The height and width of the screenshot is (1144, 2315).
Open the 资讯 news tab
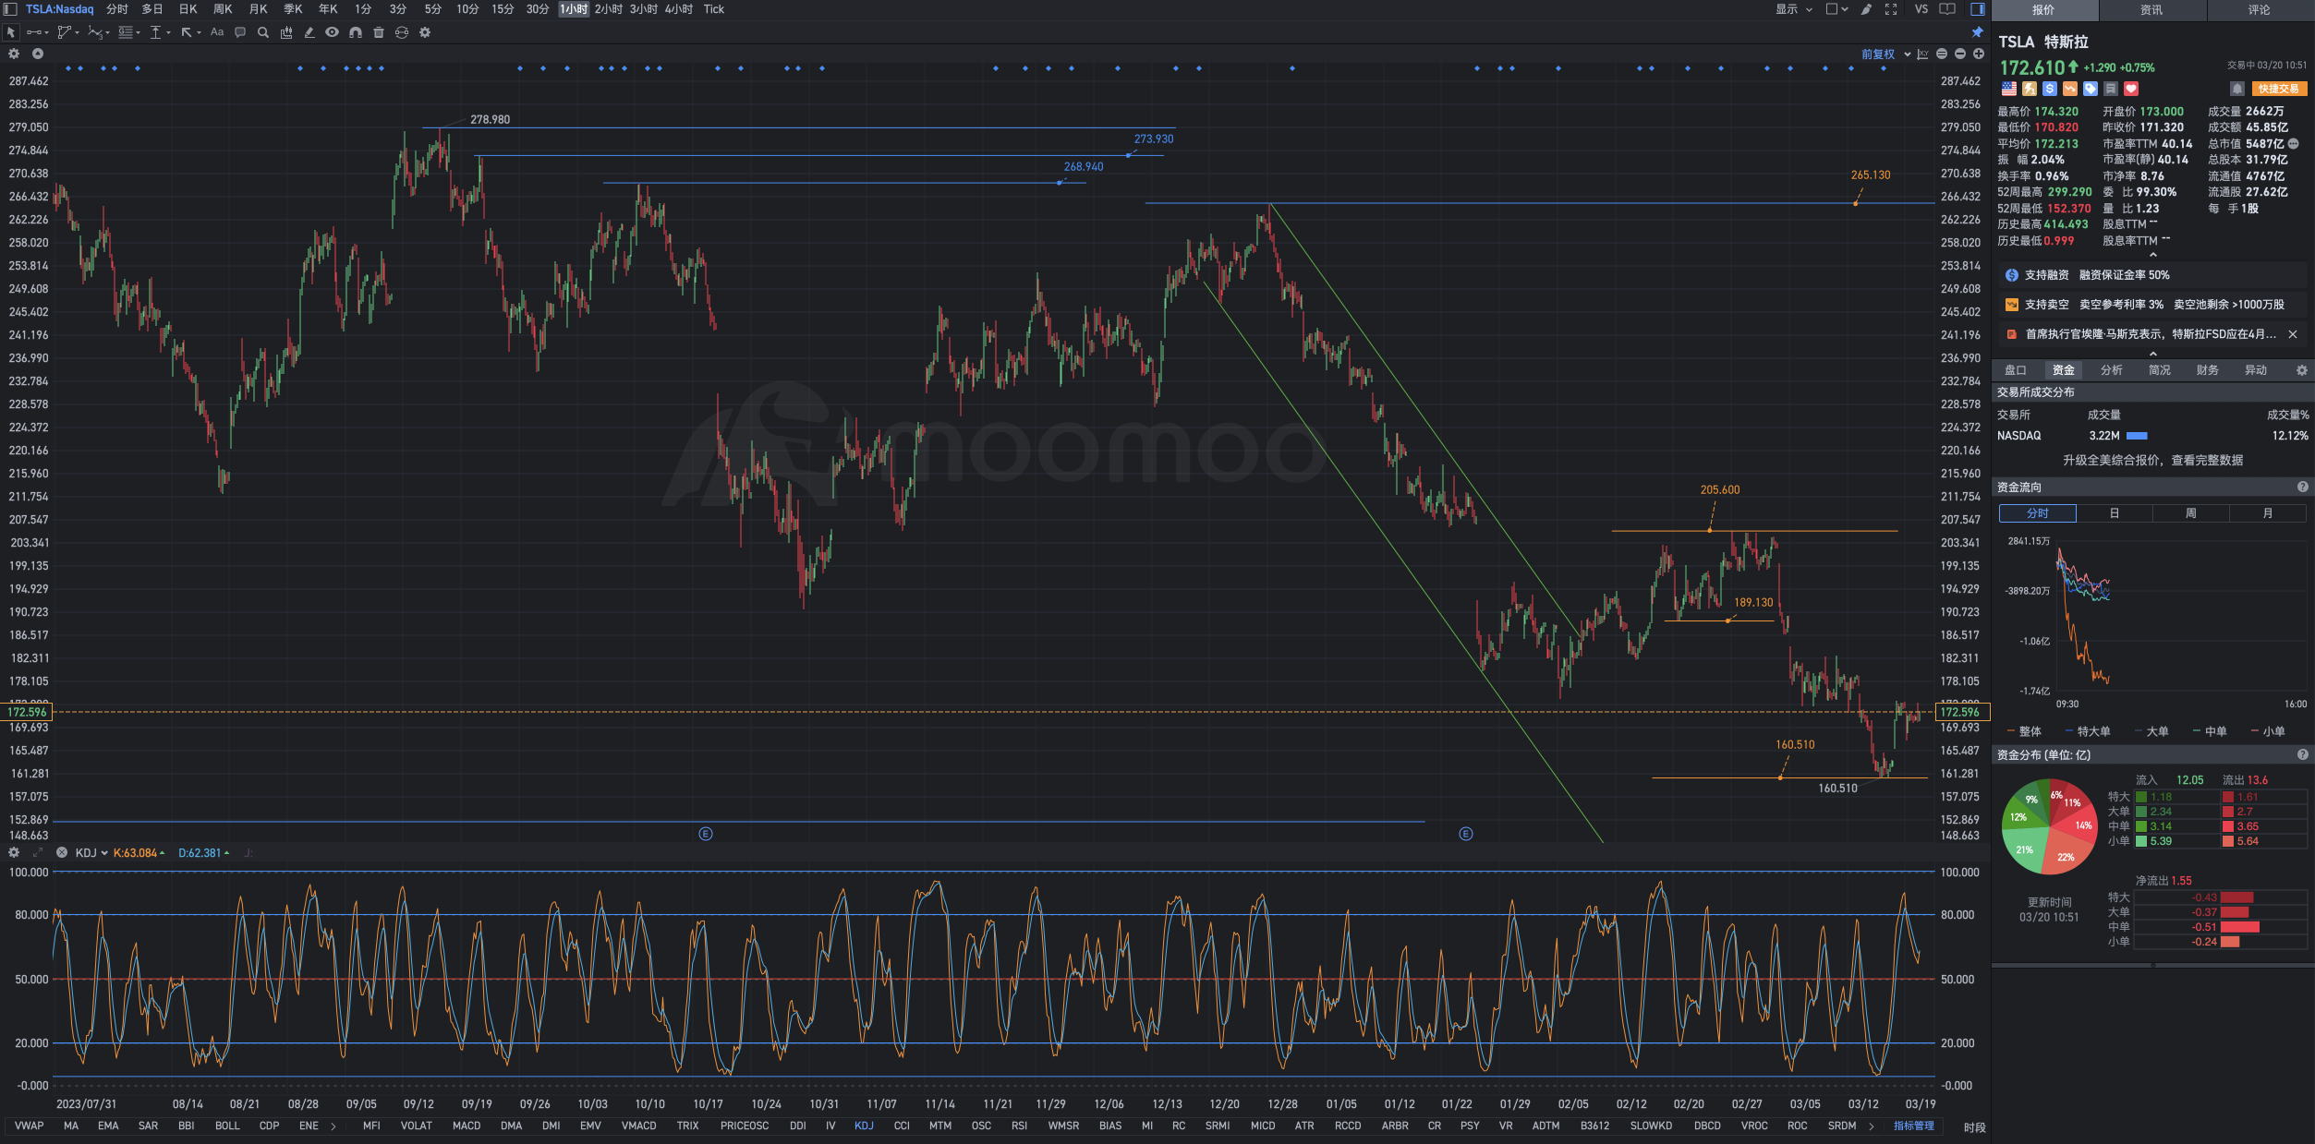click(2151, 10)
